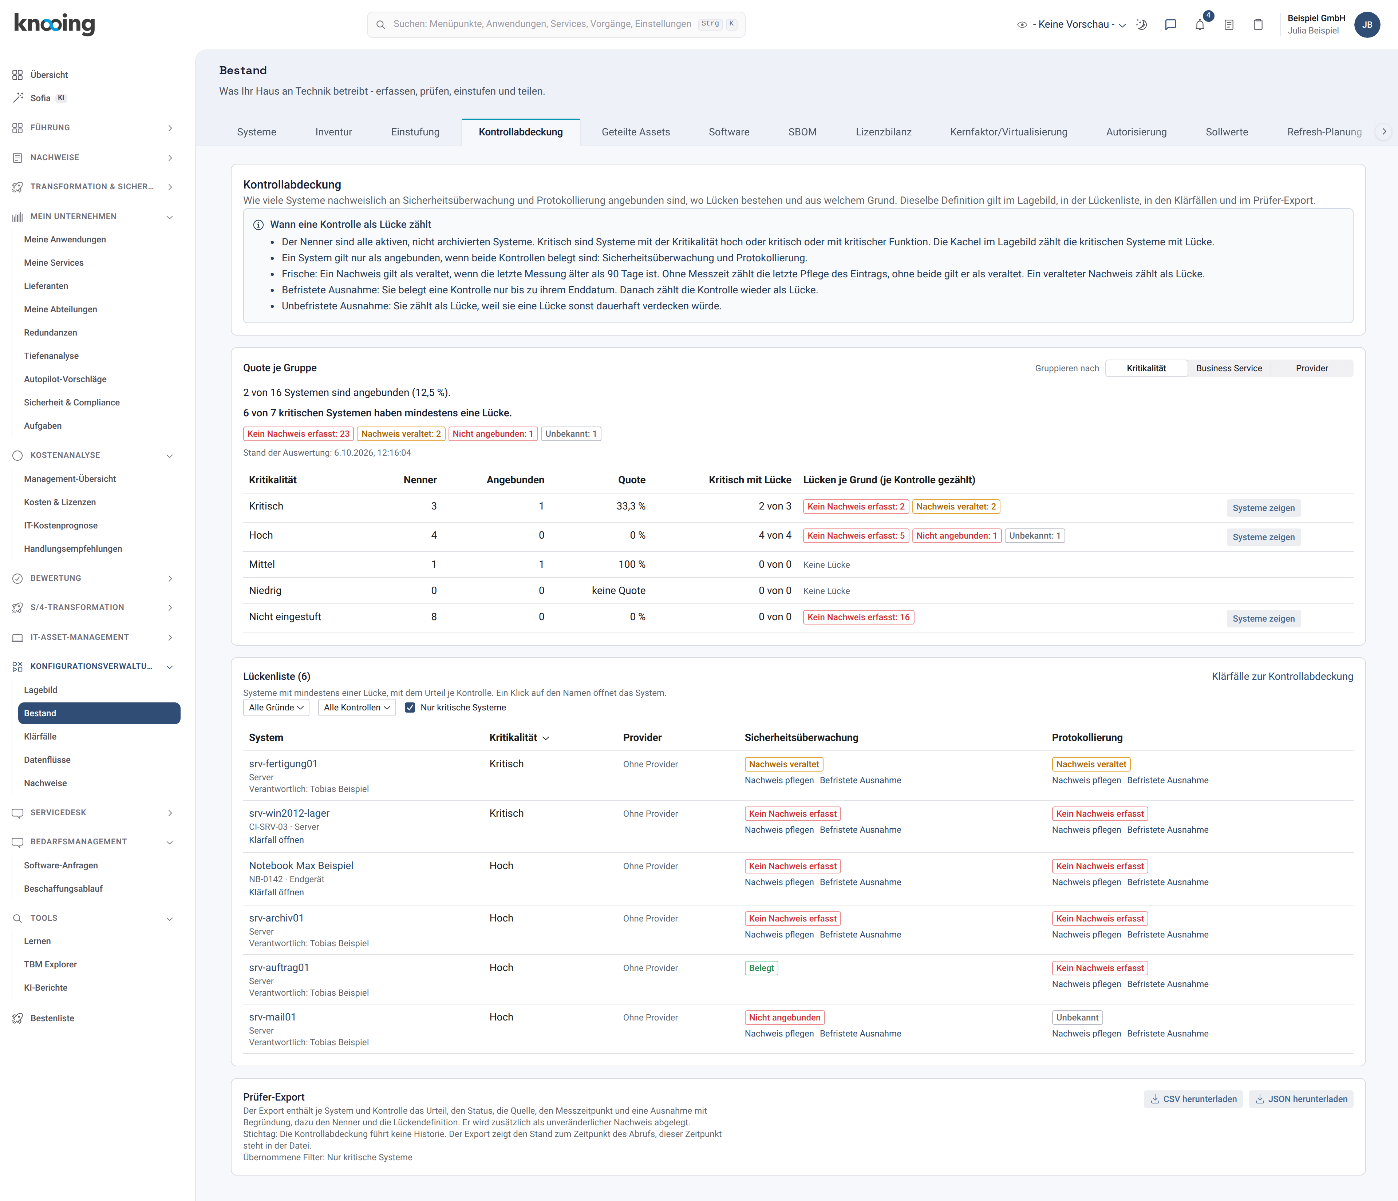Screen dimensions: 1398x1201
Task: Click the Servicedesk sidebar icon
Action: [x=17, y=813]
